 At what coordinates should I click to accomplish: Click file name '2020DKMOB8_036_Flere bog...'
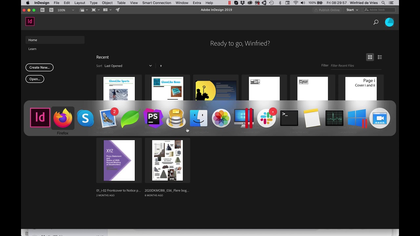coord(167,190)
